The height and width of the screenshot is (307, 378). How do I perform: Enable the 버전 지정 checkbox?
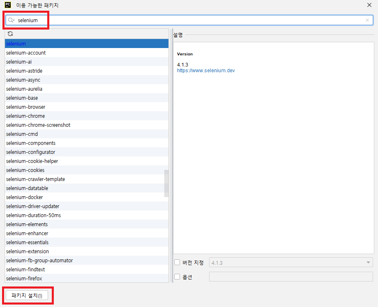177,262
